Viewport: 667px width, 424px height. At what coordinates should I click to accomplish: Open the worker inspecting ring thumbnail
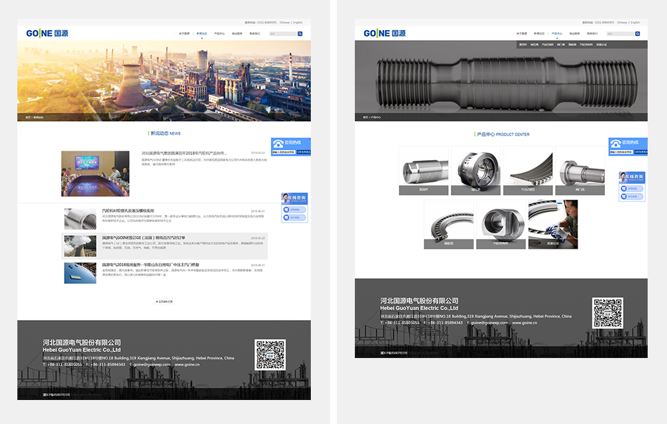553,225
